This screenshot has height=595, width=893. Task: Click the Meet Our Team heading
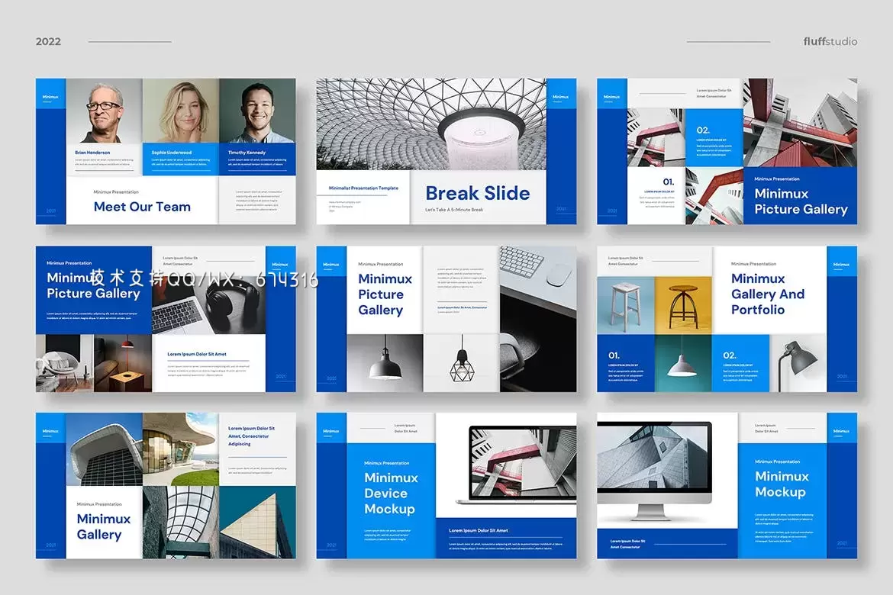pyautogui.click(x=142, y=207)
